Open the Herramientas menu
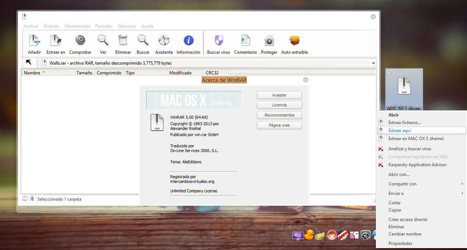This screenshot has height=250, width=467. [x=77, y=26]
